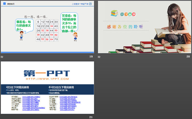192x119 pixels.
Task: Open the 1ppt.com/hangye/ link
Action: [x=68, y=97]
